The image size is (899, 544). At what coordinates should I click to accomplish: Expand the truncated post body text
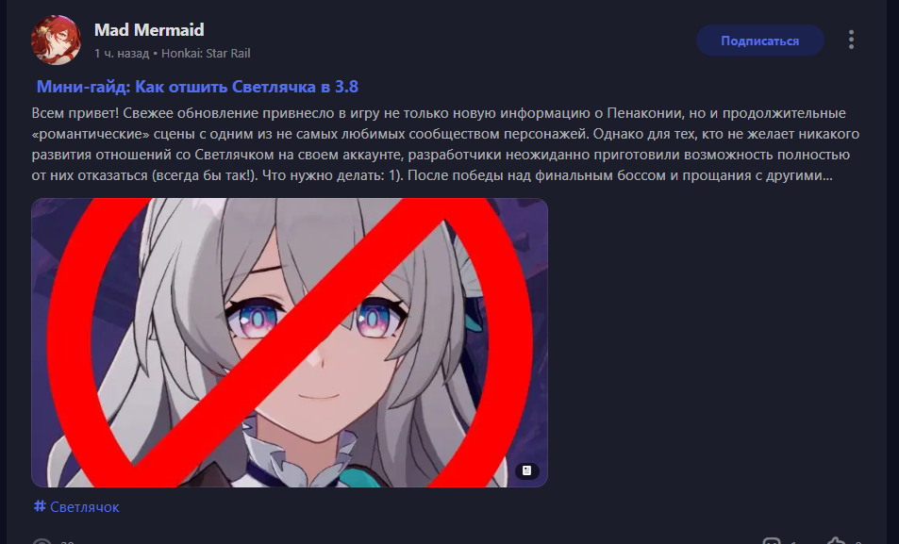(x=445, y=144)
